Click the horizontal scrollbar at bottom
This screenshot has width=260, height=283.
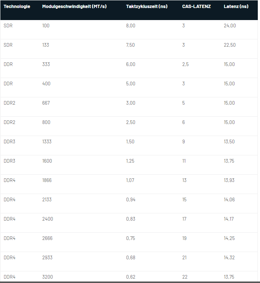click(x=130, y=282)
